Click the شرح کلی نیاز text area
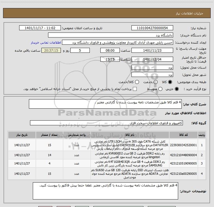The image size is (214, 207). pos(105,104)
